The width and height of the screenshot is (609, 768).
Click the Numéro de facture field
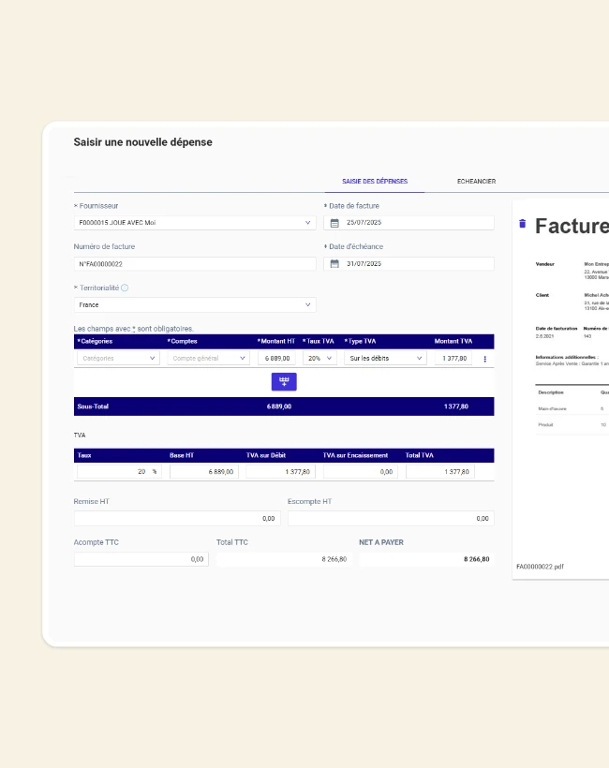point(195,264)
